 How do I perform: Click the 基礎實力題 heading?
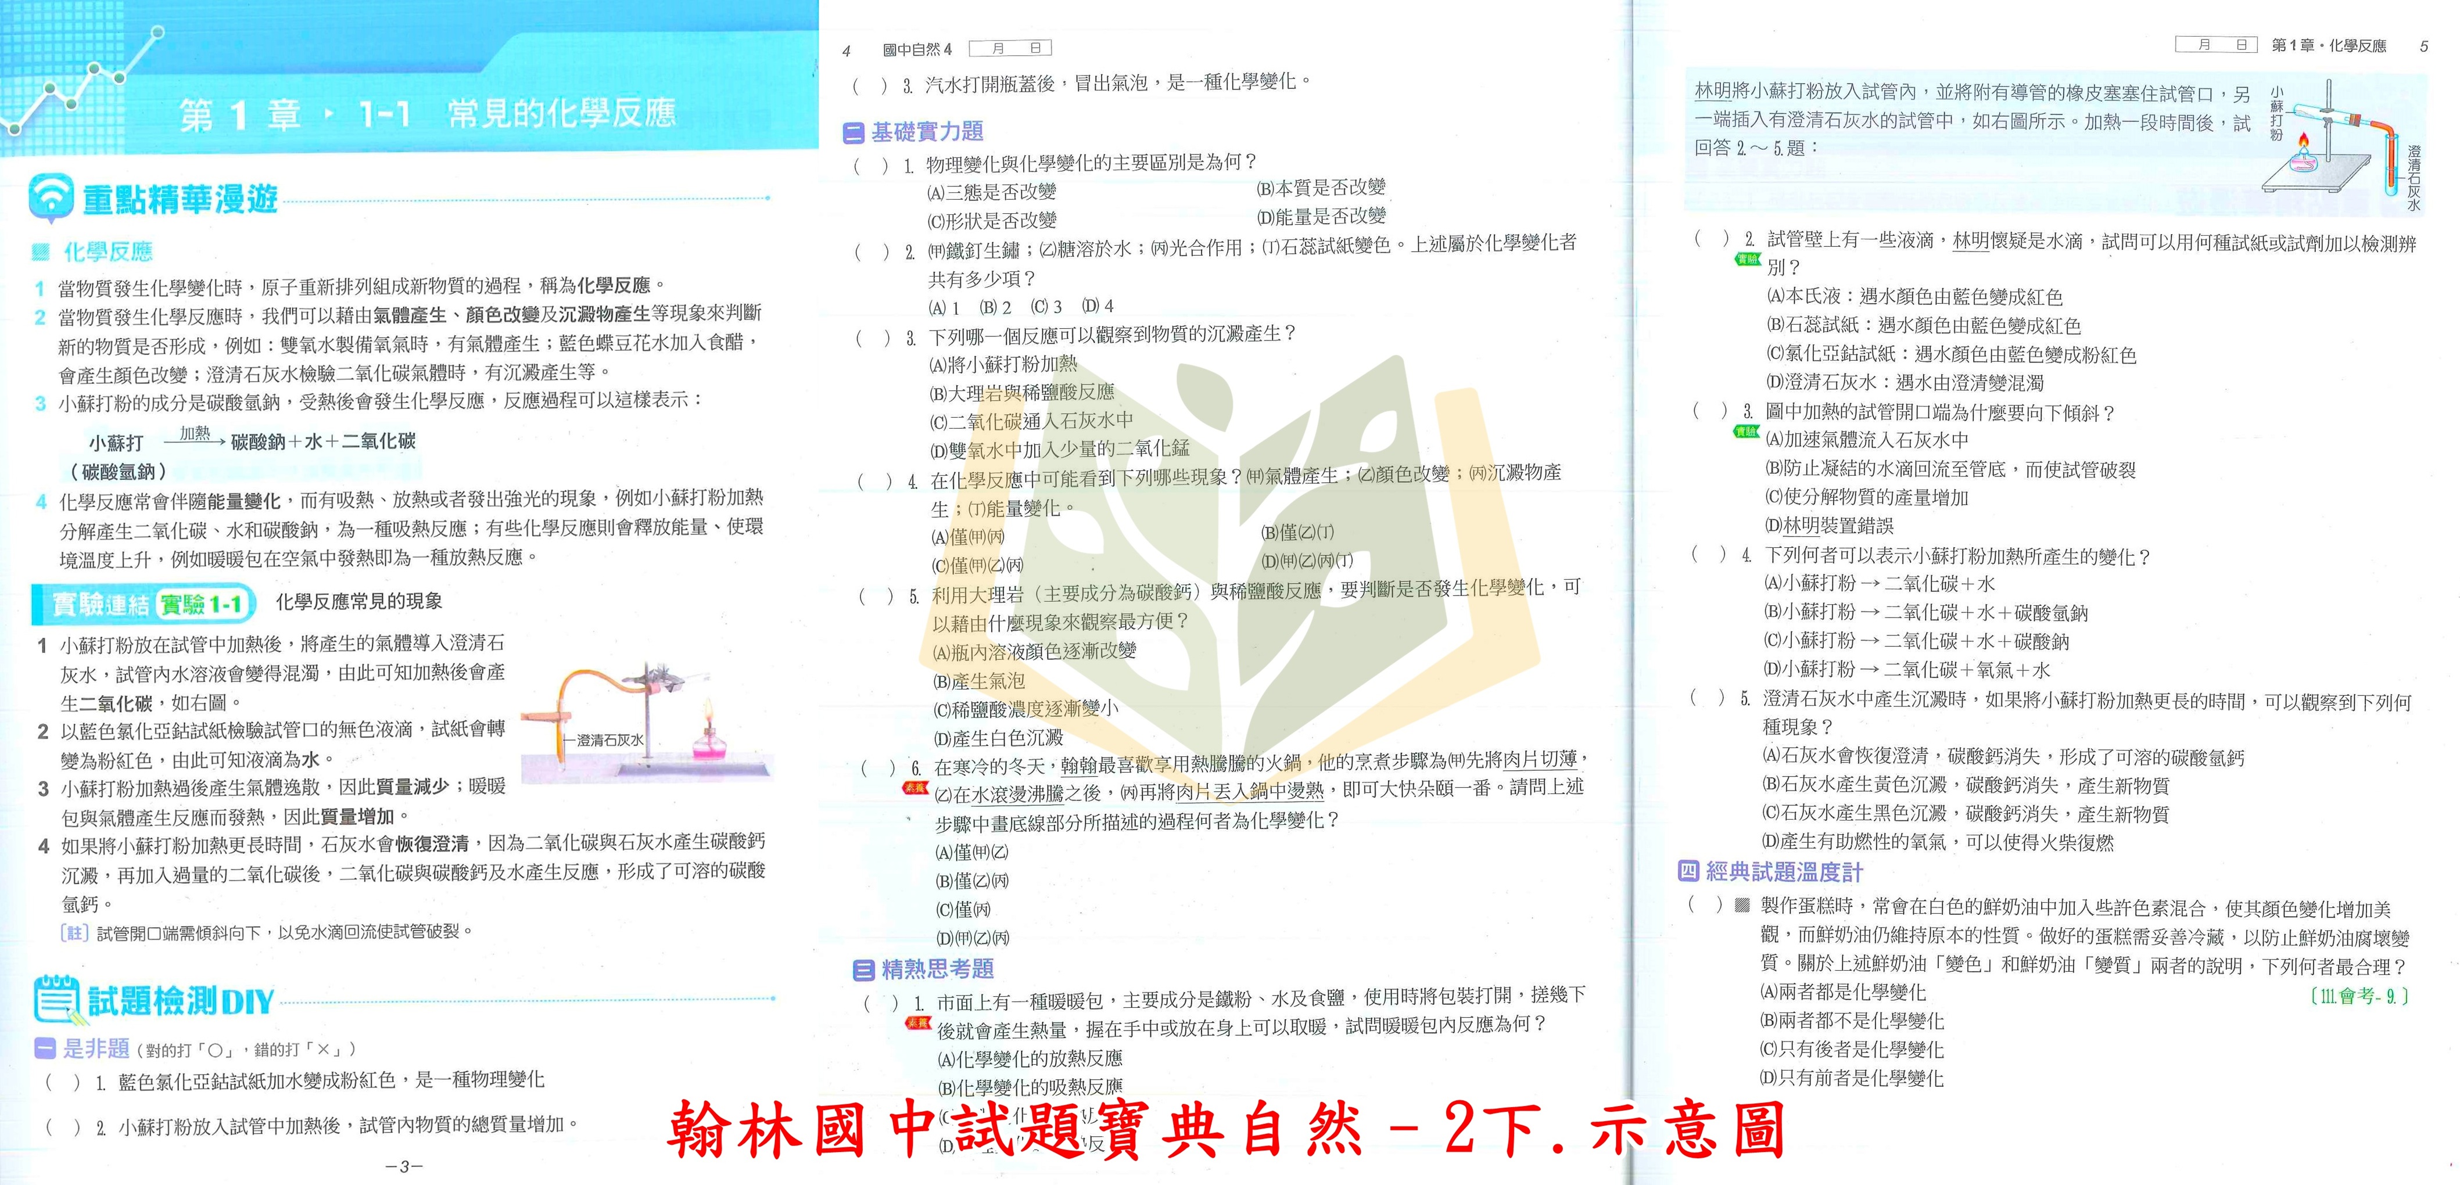coord(927,132)
